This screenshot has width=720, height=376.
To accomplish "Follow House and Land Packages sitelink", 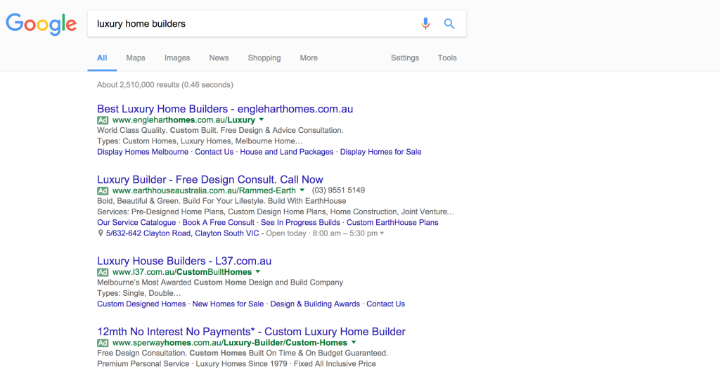I will (287, 152).
